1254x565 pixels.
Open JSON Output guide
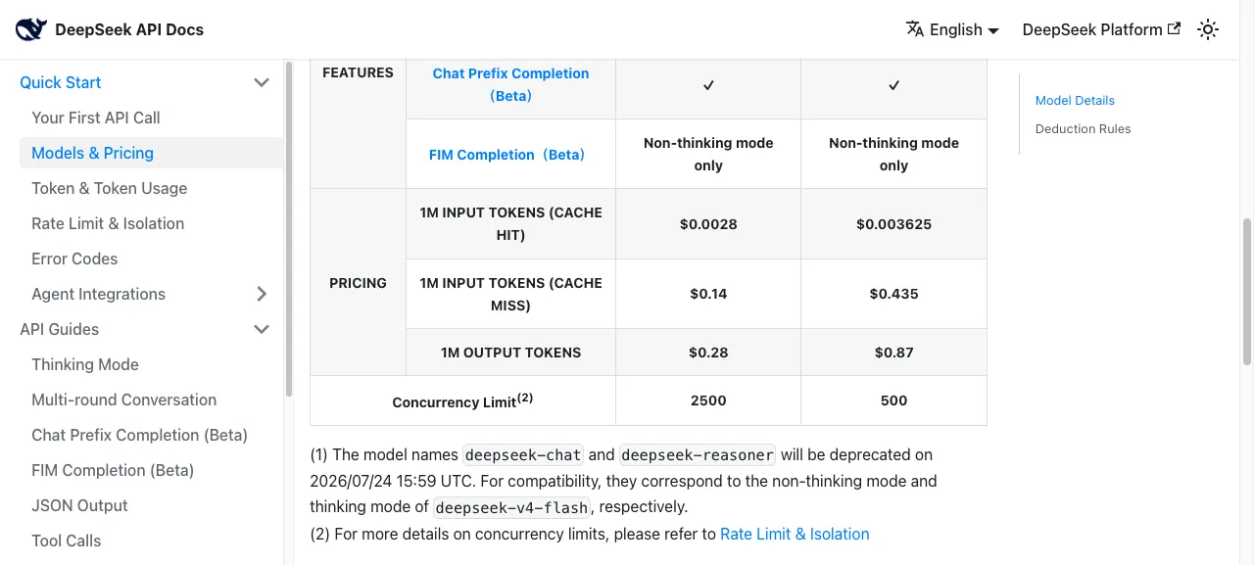pos(79,505)
